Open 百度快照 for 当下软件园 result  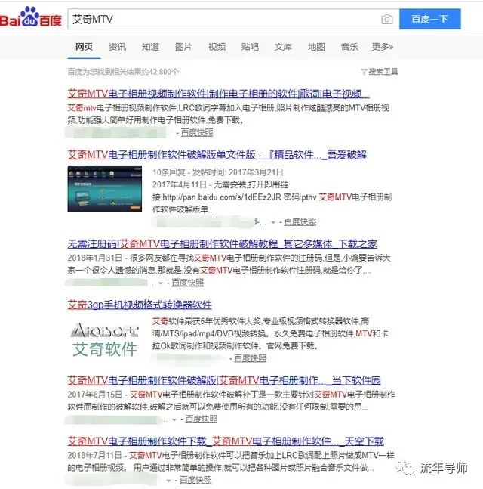click(x=202, y=419)
